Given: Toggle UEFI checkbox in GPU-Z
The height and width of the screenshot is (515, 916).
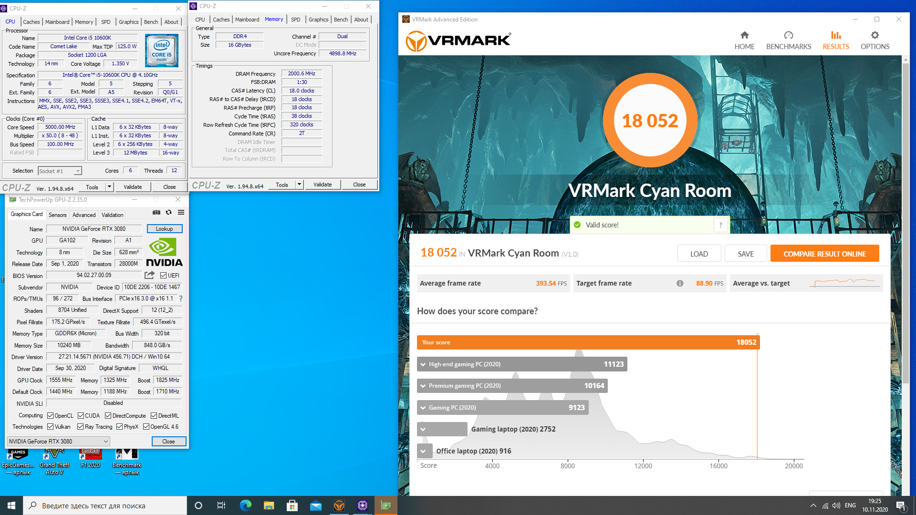Looking at the screenshot, I should (x=163, y=276).
